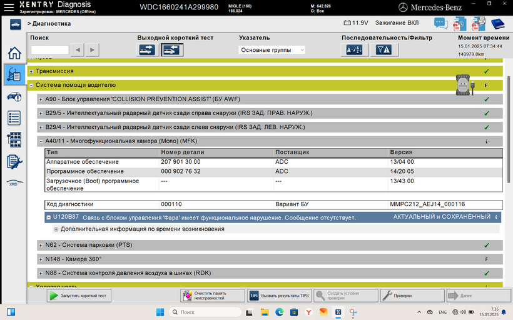Click Запустить короткий тест button
Image resolution: width=513 pixels, height=320 pixels.
coord(79,296)
